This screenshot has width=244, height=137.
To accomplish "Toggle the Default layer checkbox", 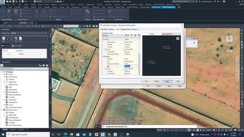I will 10,54.
